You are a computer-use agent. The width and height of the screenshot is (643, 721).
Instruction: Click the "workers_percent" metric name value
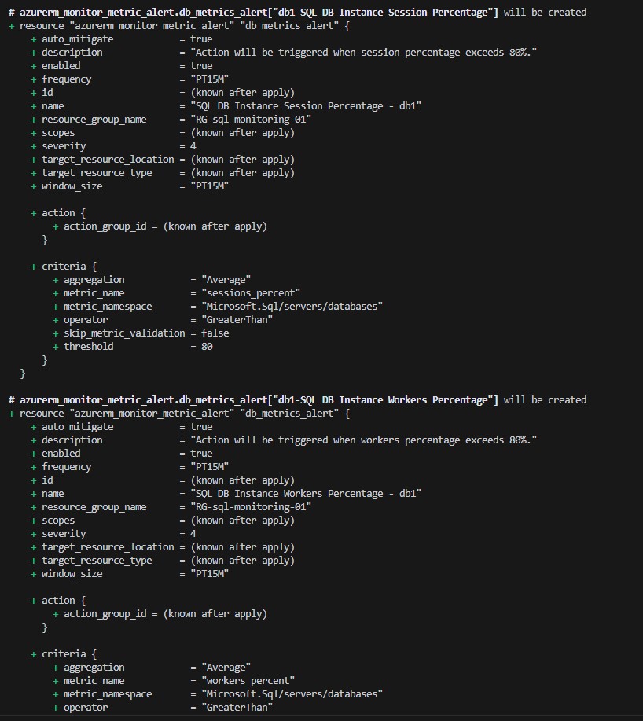tap(248, 681)
